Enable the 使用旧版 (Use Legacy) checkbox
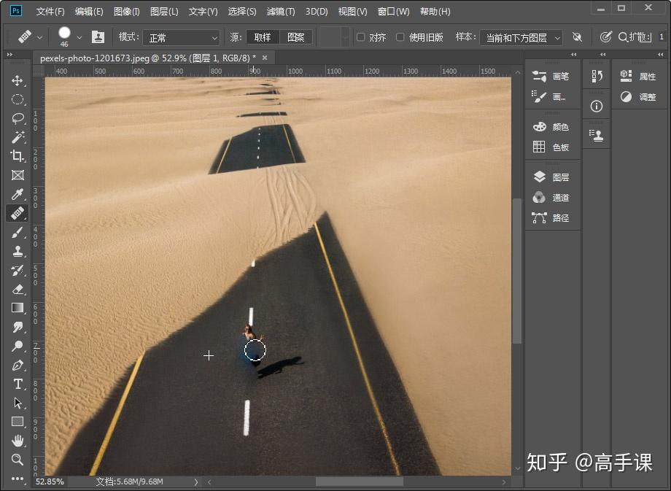 400,37
